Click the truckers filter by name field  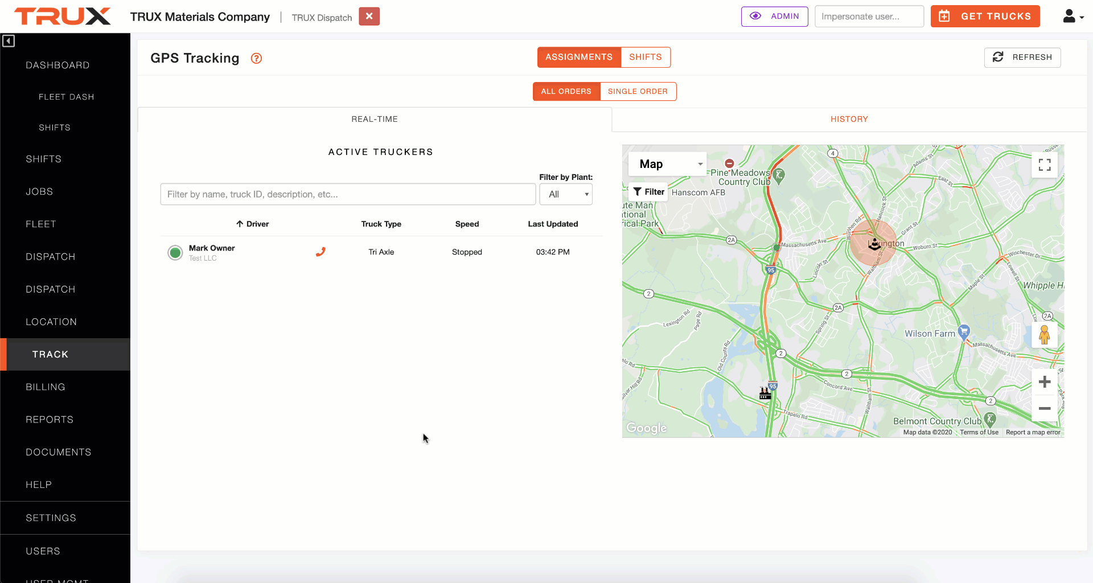pos(348,194)
